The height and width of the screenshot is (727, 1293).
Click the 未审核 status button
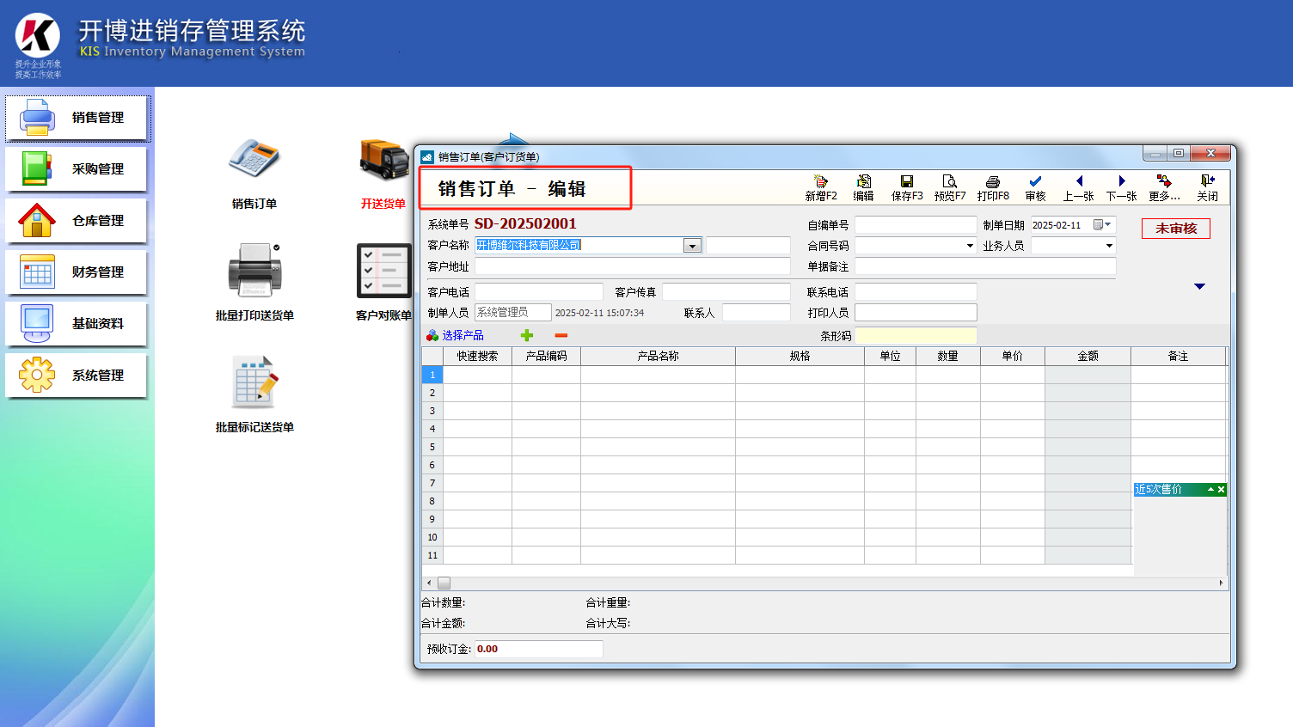pos(1176,229)
